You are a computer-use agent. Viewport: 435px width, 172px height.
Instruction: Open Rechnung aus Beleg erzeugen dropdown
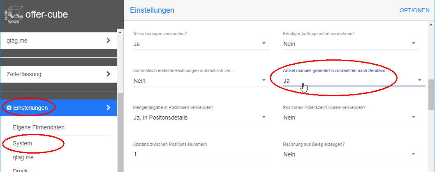coord(413,154)
